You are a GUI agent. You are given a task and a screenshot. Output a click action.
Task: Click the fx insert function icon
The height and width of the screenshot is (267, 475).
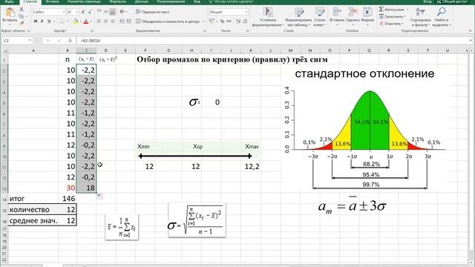tap(70, 40)
